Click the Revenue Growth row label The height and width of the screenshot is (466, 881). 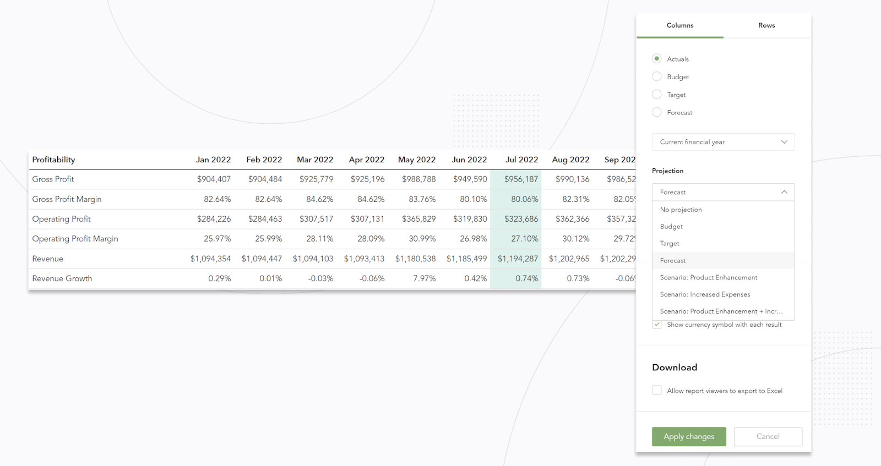pyautogui.click(x=62, y=278)
